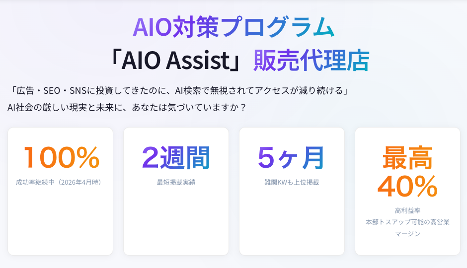Click the マージン text line

(407, 233)
